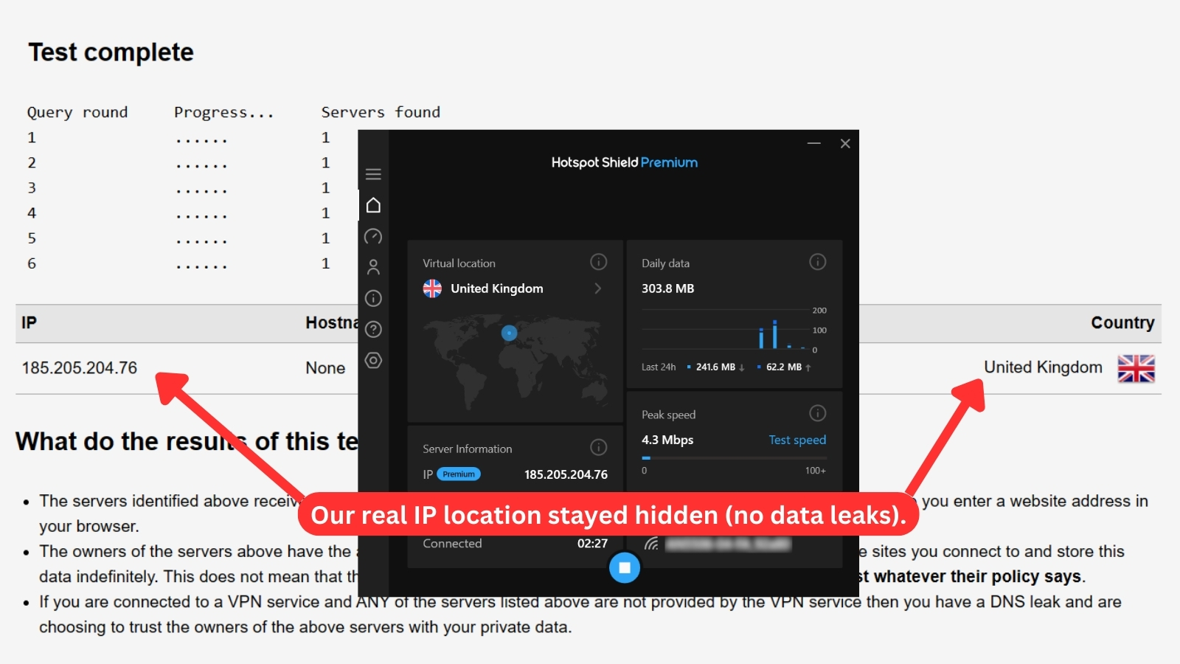This screenshot has width=1180, height=664.
Task: Click the IP column header in webpage
Action: 29,322
